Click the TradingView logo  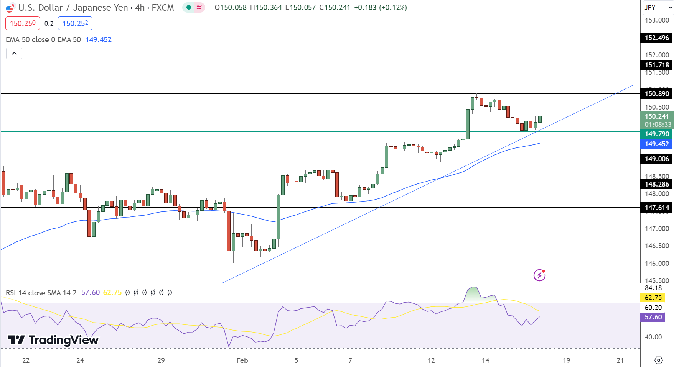pos(53,340)
